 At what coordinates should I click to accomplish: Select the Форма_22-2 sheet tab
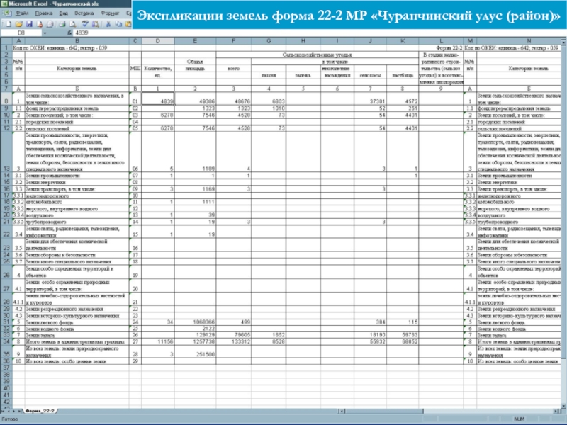(40, 411)
